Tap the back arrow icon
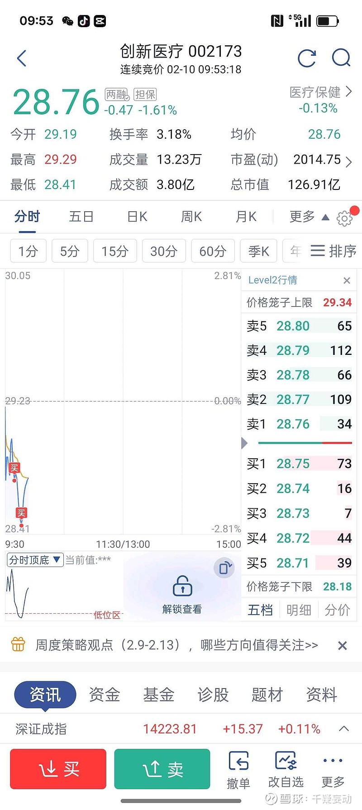 point(22,58)
